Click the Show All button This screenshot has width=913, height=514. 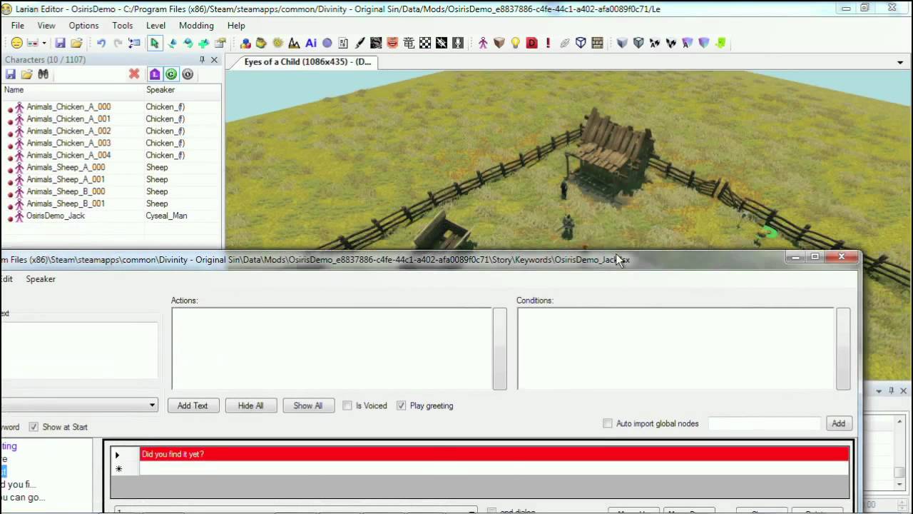(x=307, y=405)
